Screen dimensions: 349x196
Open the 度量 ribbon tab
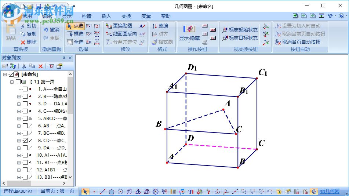coord(146,16)
